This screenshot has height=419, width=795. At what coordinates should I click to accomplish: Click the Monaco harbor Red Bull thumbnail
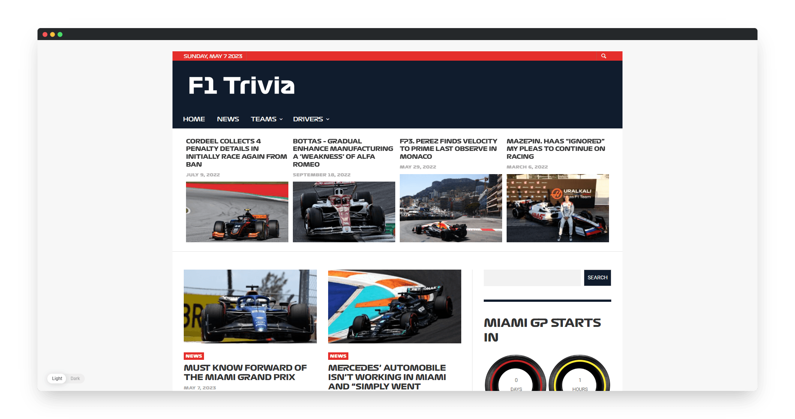click(x=451, y=208)
